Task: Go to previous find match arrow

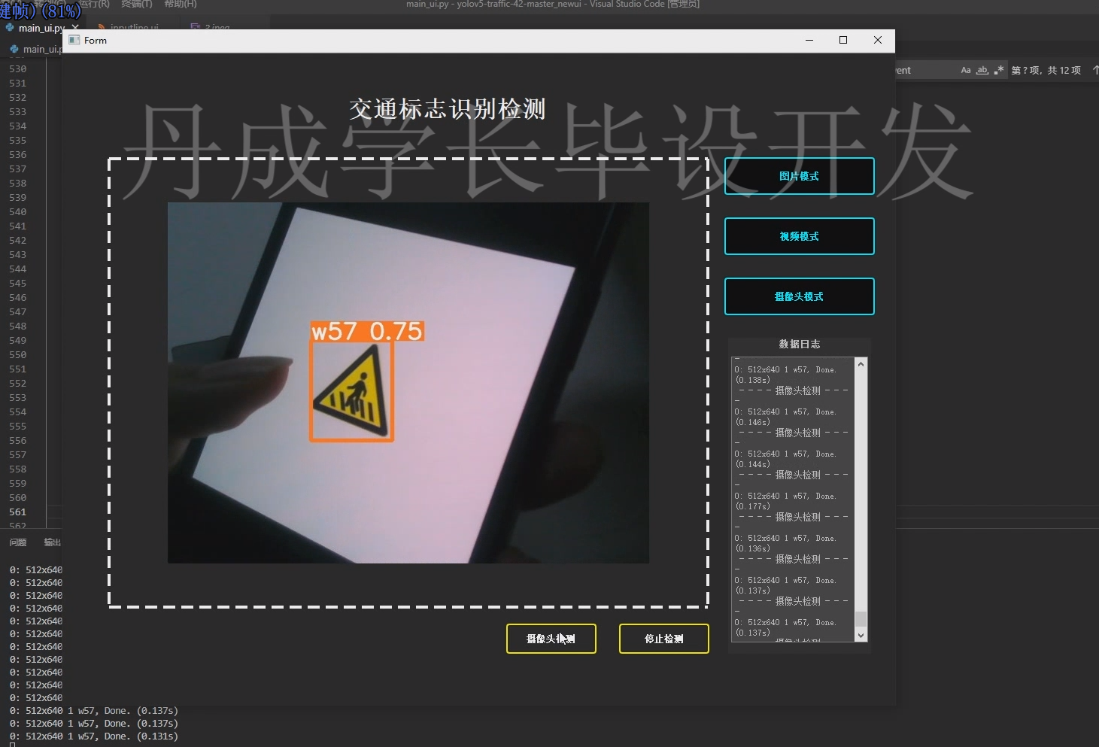Action: coord(1095,70)
